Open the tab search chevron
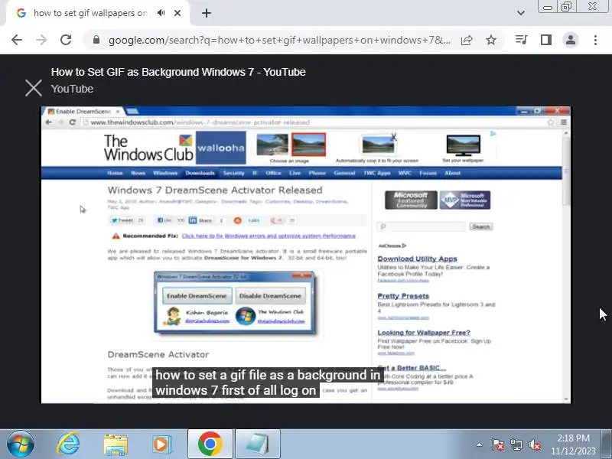Screen dimensions: 612x459 tap(521, 13)
